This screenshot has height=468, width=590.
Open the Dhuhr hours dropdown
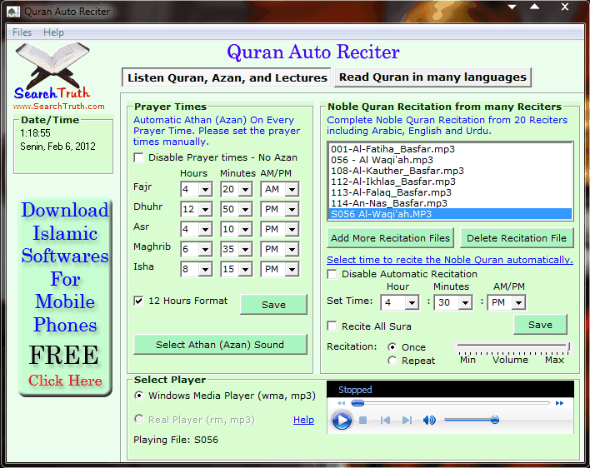[205, 209]
